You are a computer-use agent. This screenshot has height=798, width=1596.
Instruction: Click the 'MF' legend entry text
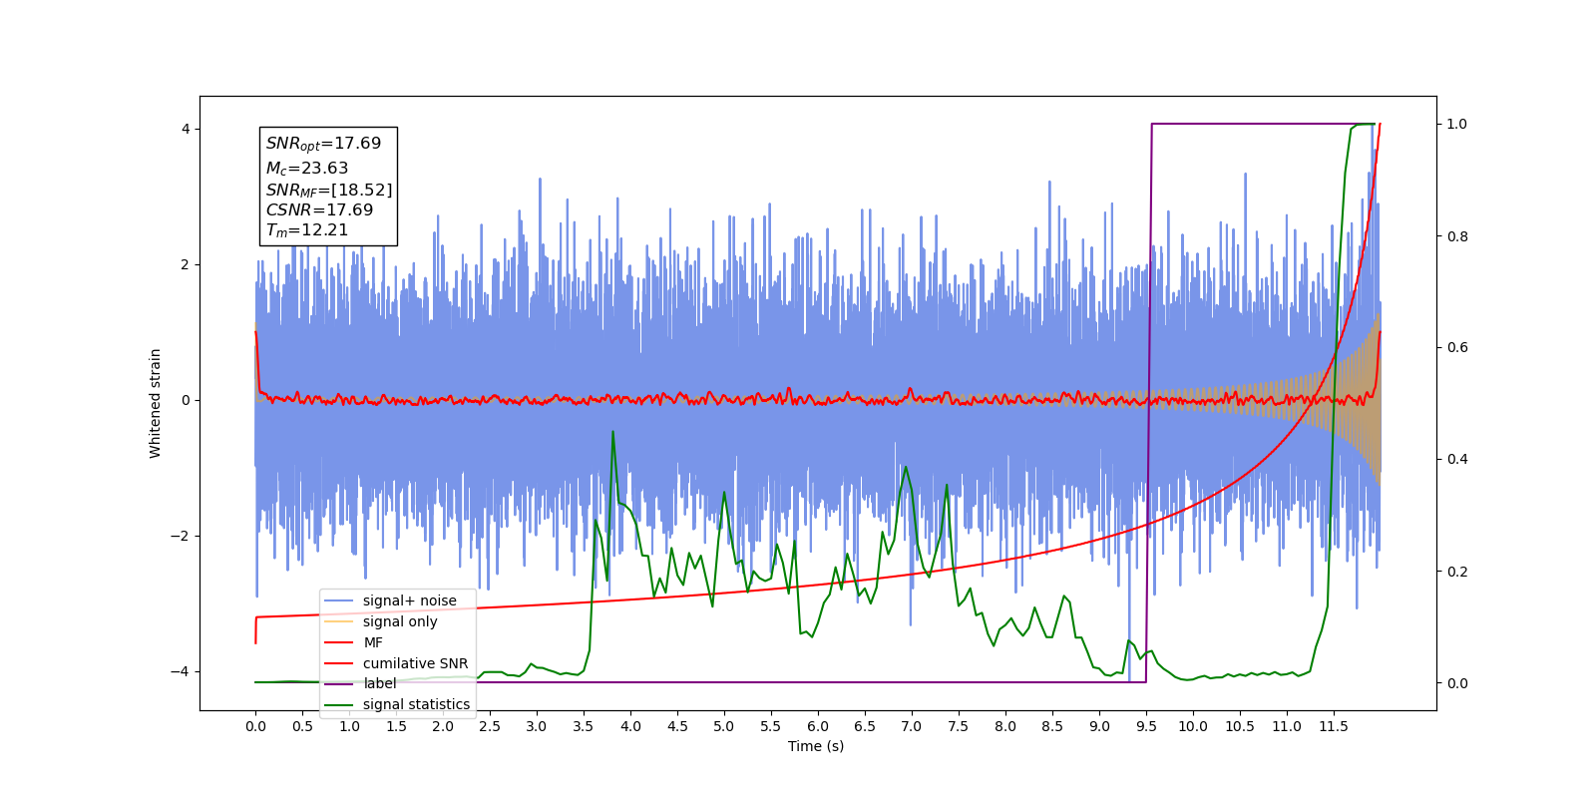373,642
